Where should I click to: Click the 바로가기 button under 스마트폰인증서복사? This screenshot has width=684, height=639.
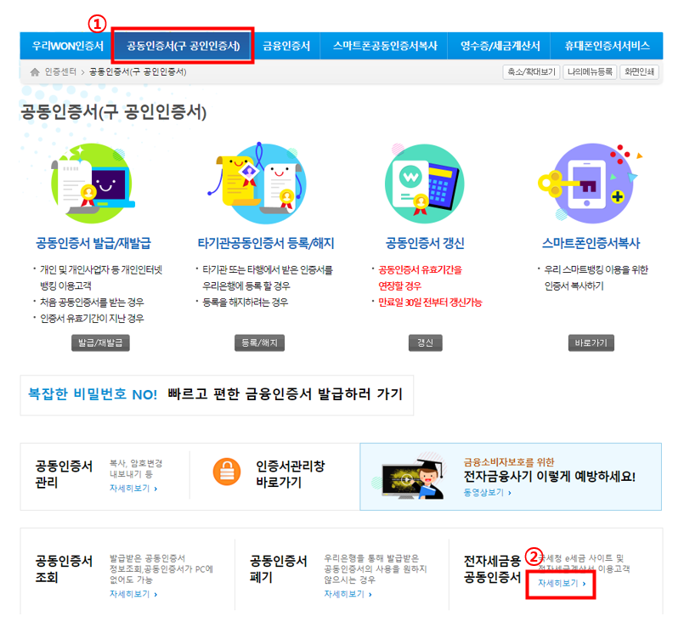(591, 342)
